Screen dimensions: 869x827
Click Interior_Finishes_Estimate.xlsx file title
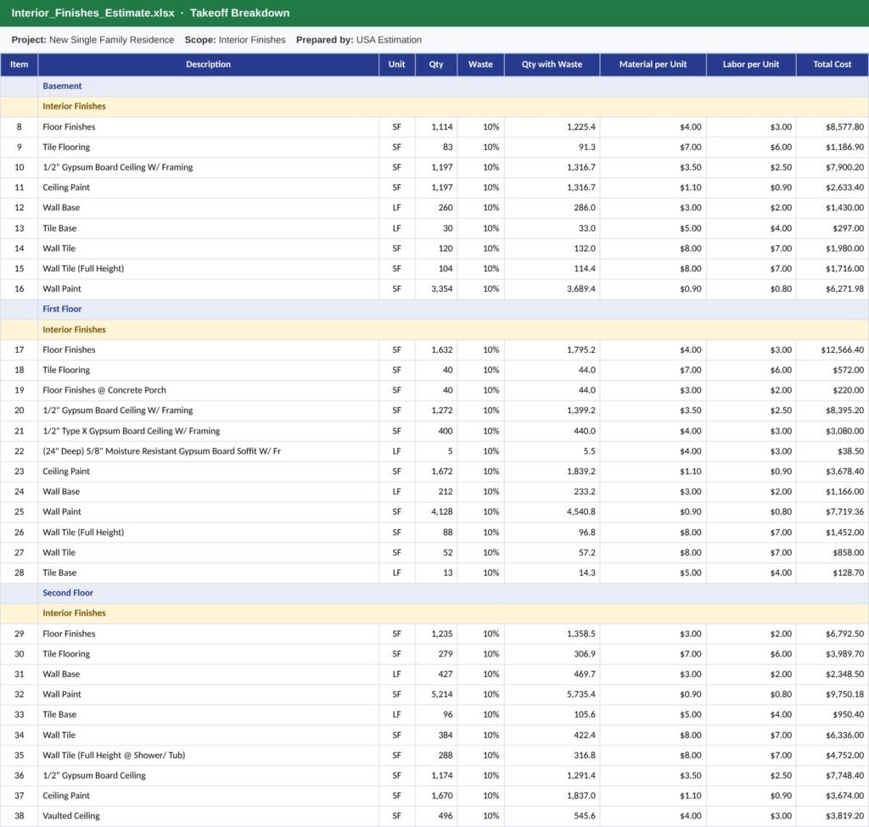coord(93,13)
